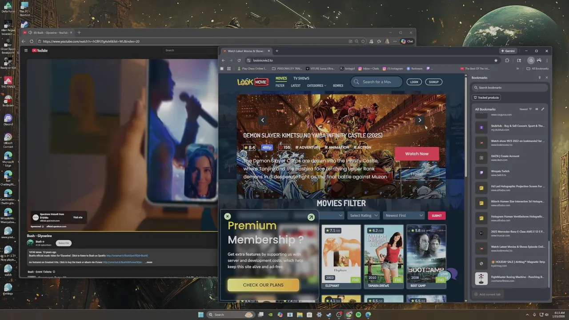
Task: Open DAZN Create Account bookmark
Action: [x=510, y=158]
